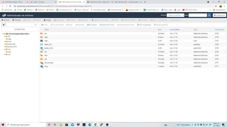Click Un nivel arriba
This screenshot has width=227, height=127.
[57, 25]
